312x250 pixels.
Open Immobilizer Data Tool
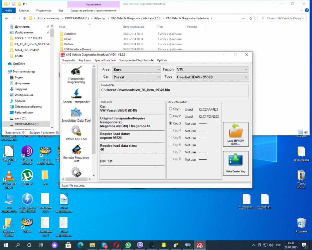click(x=76, y=115)
